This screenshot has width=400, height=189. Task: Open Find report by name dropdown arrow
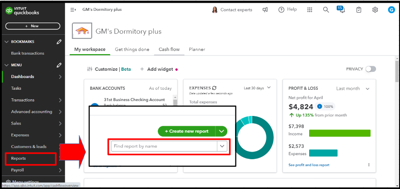coord(222,146)
